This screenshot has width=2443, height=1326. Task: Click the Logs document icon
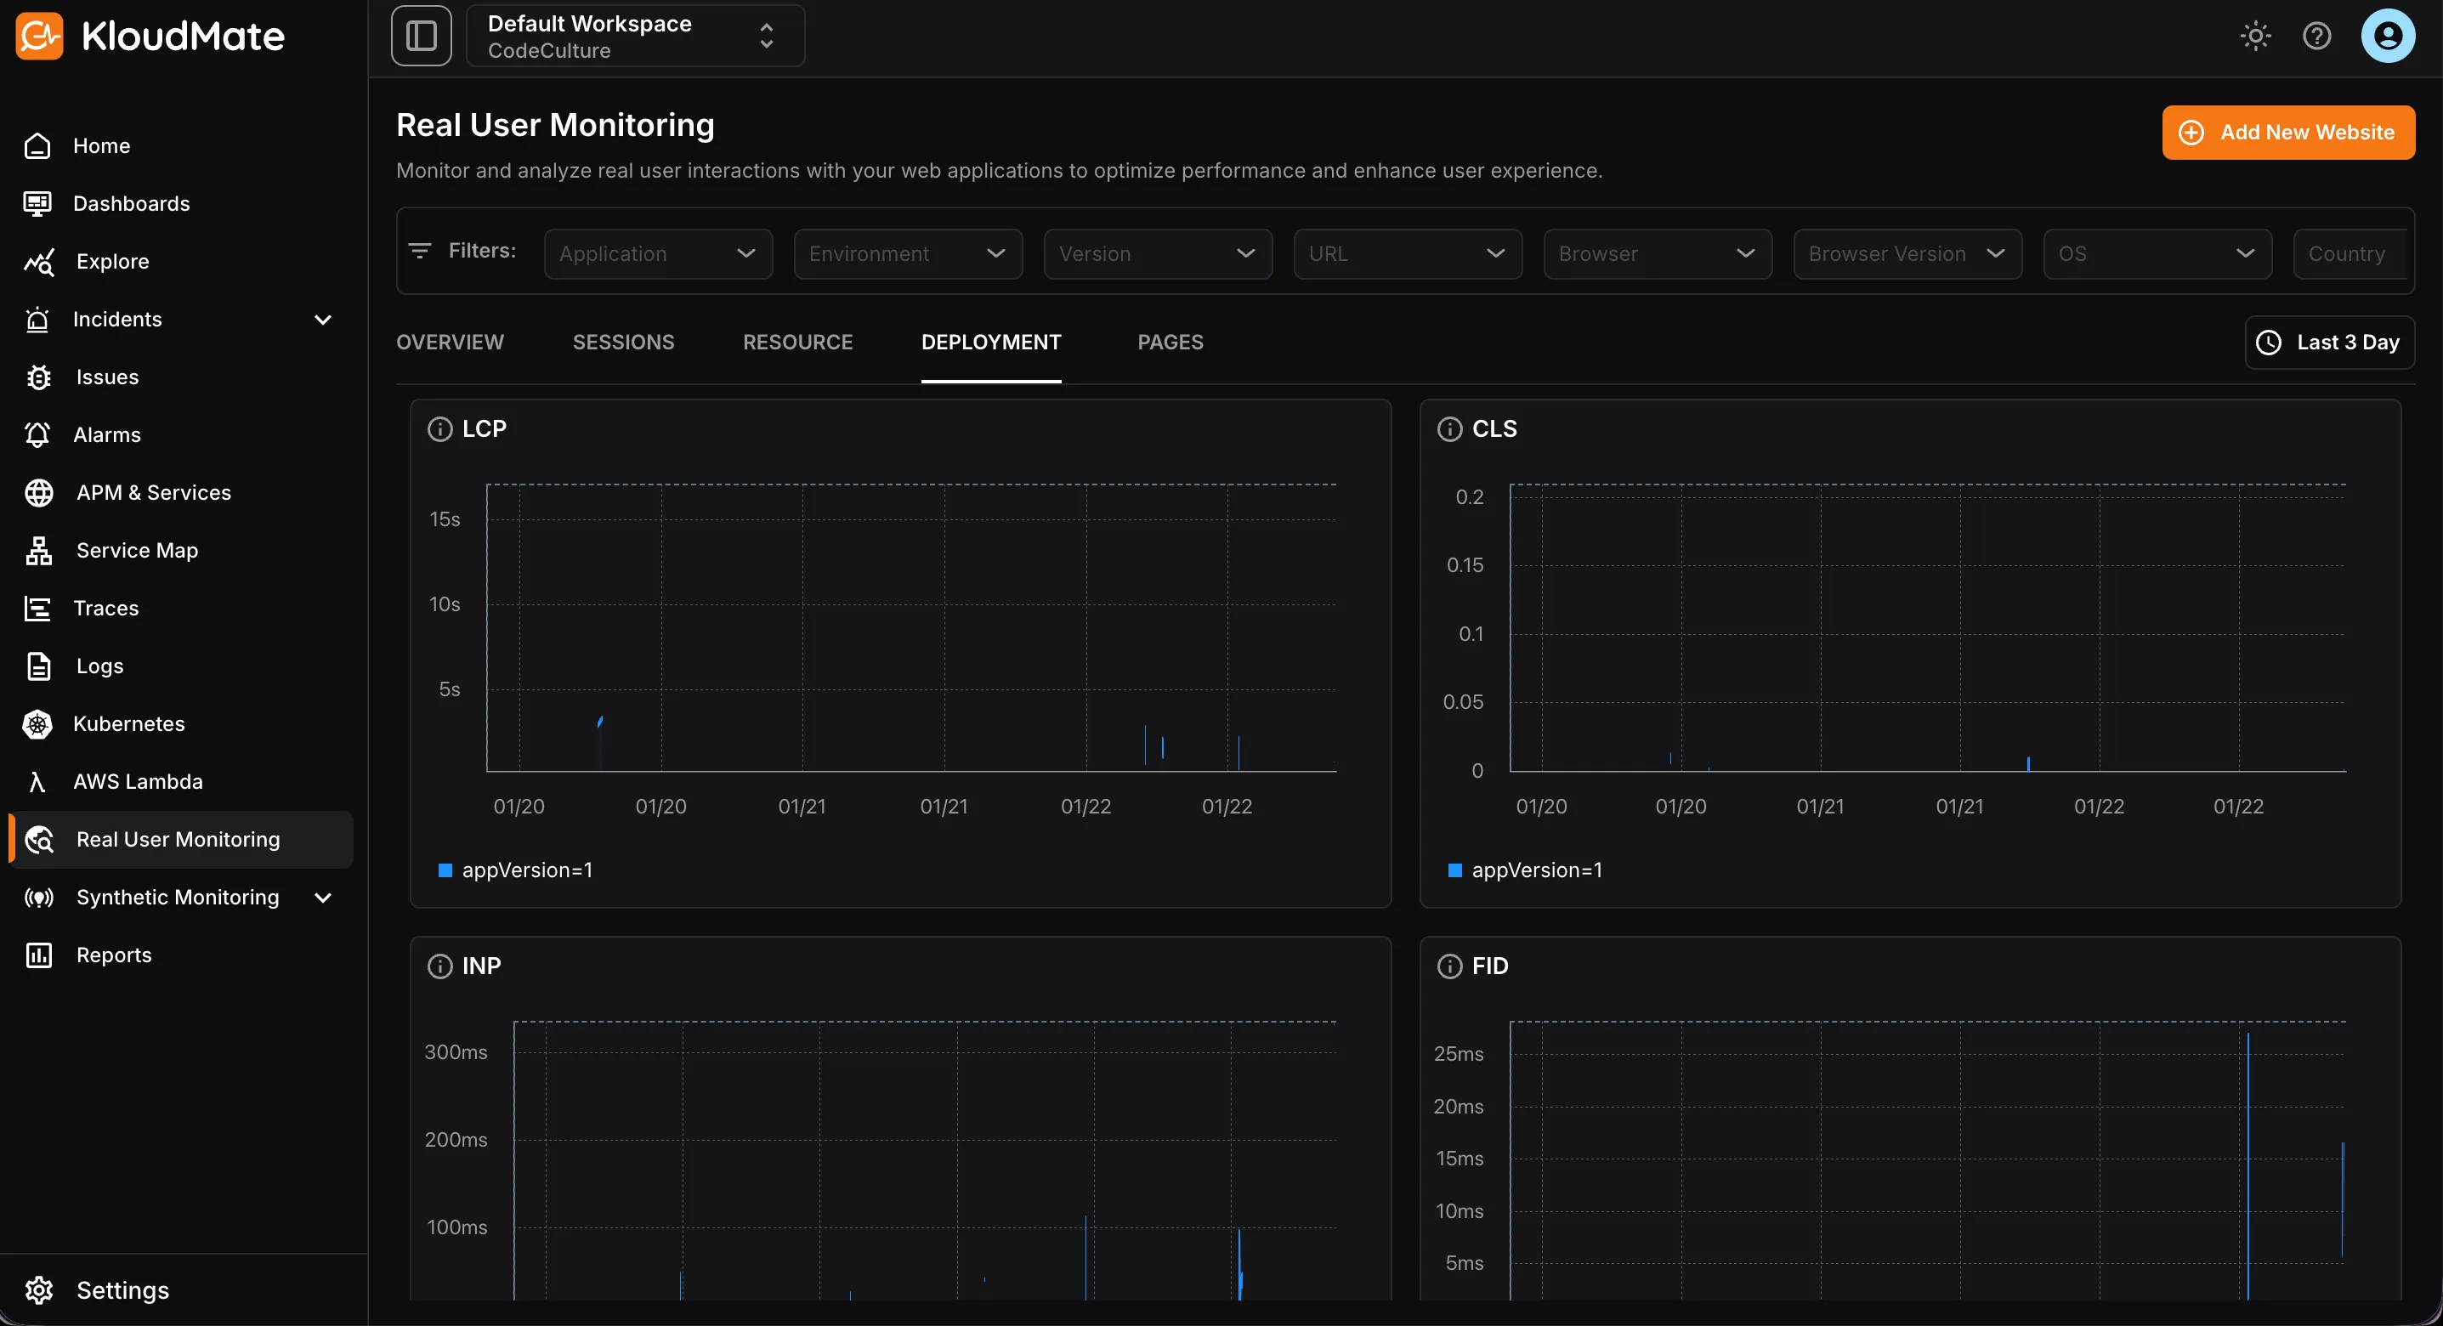(38, 666)
